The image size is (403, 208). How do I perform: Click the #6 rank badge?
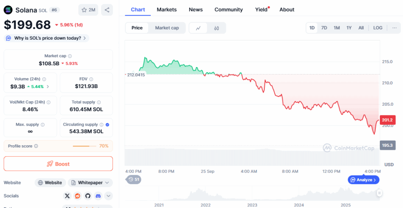point(54,10)
